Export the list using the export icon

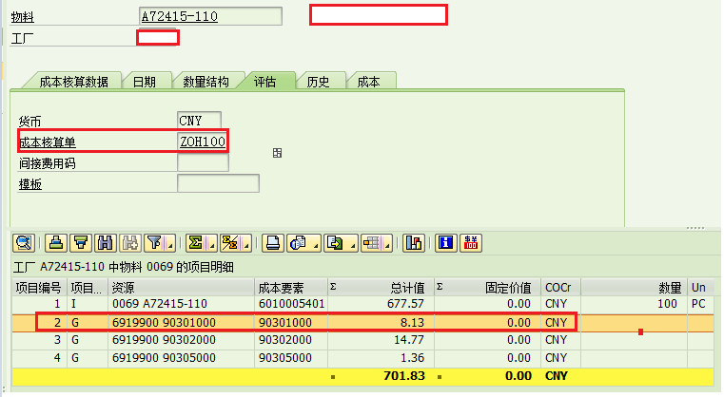[336, 242]
